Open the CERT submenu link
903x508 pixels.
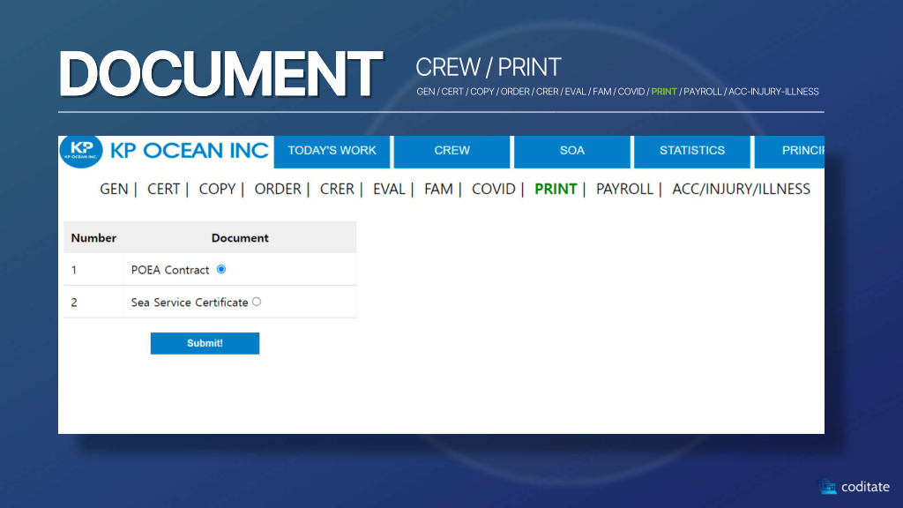click(163, 189)
